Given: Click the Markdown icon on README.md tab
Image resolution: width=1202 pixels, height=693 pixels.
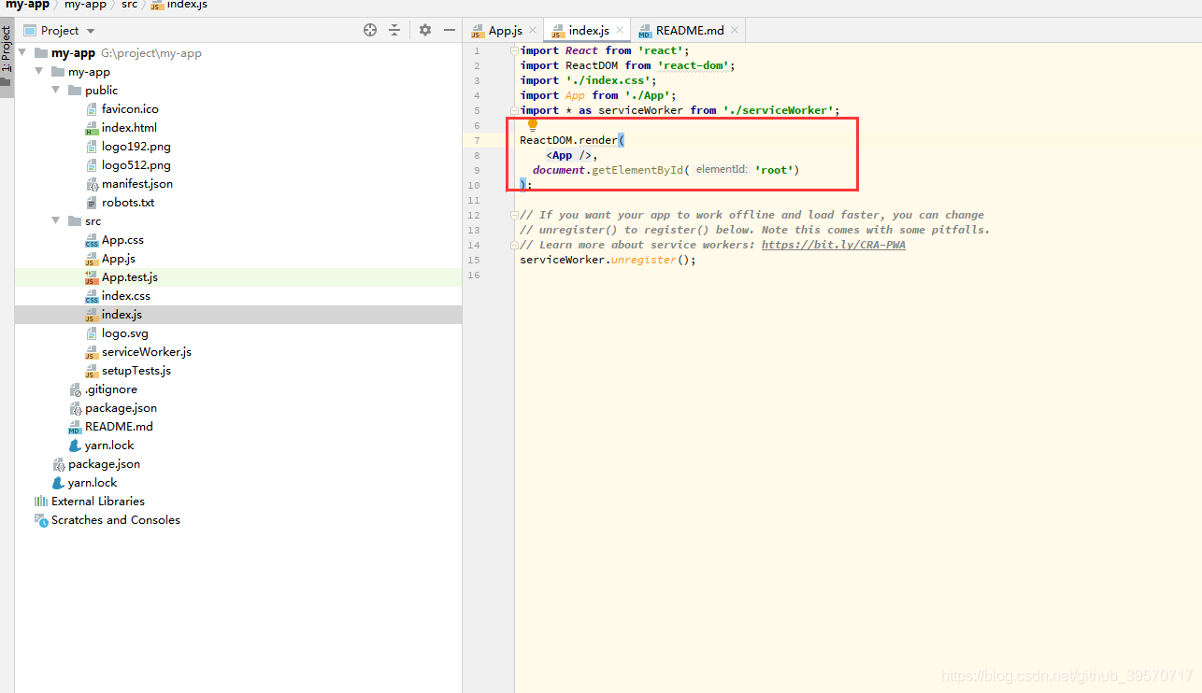Looking at the screenshot, I should (x=644, y=29).
